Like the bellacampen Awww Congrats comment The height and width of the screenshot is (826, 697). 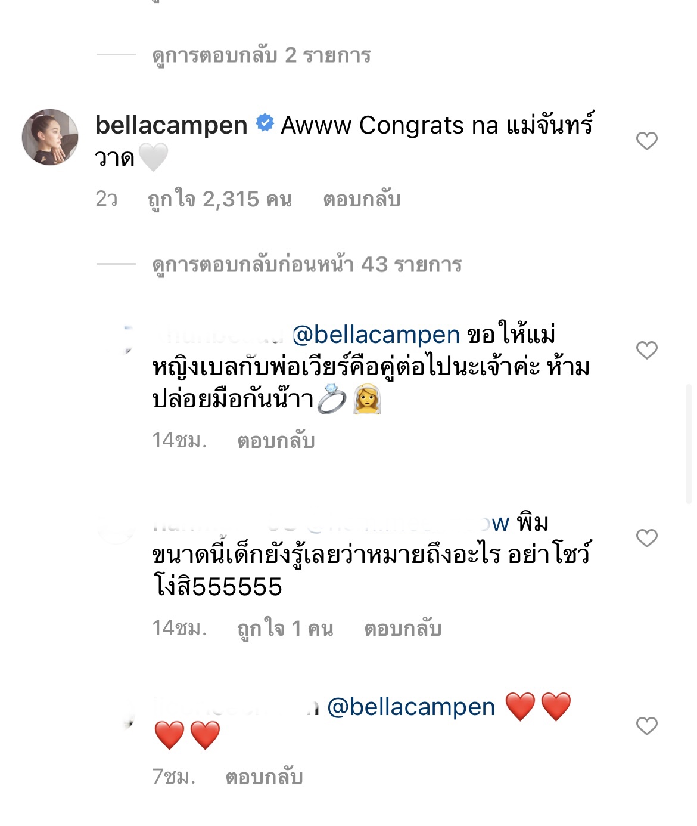pyautogui.click(x=646, y=141)
